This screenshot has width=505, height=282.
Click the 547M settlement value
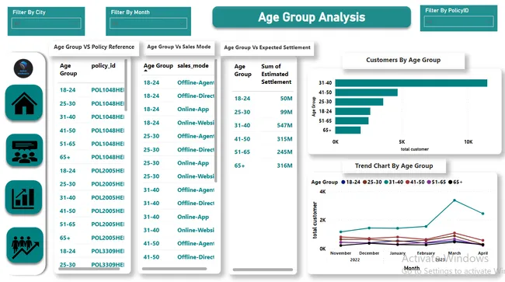tap(284, 126)
